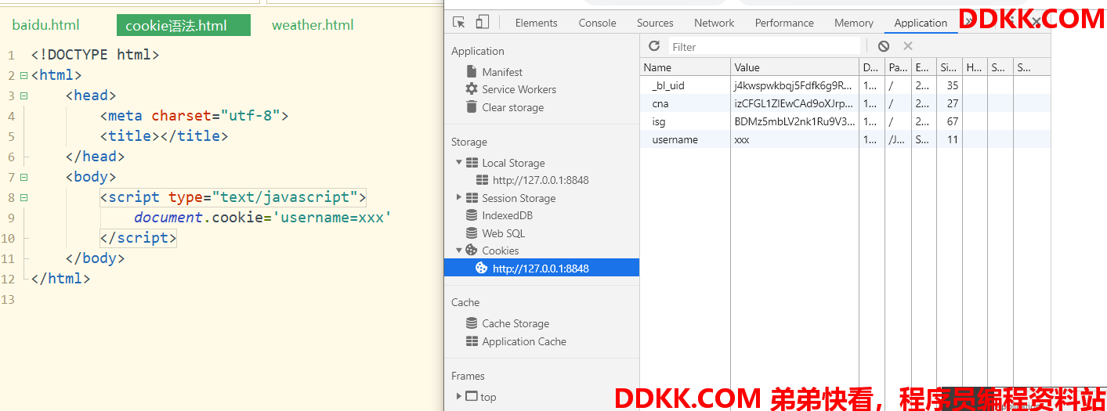Select the username cookie row
The height and width of the screenshot is (411, 1107).
845,139
